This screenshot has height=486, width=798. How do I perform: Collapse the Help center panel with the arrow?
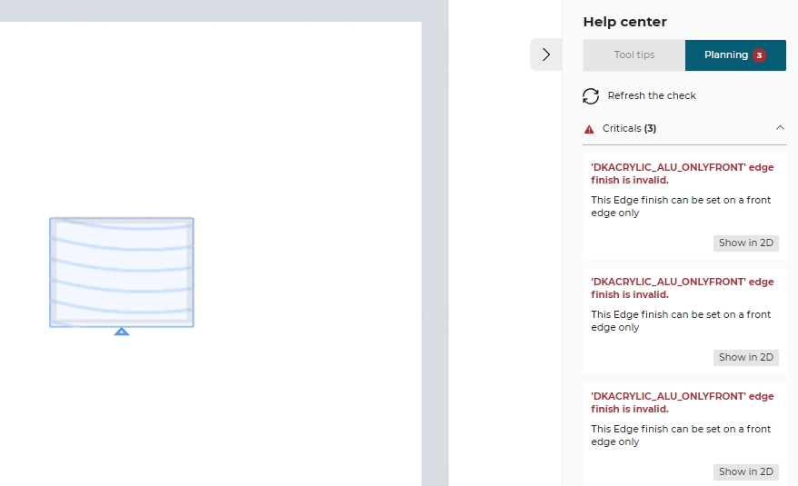(x=545, y=55)
